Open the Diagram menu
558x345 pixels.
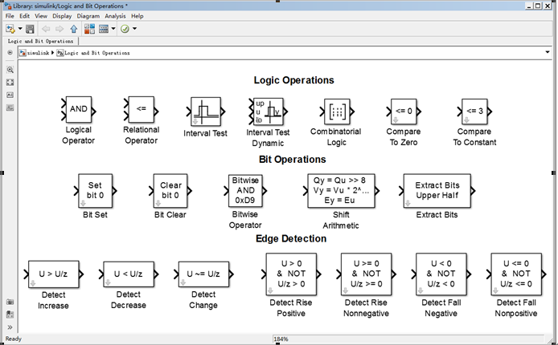point(88,16)
